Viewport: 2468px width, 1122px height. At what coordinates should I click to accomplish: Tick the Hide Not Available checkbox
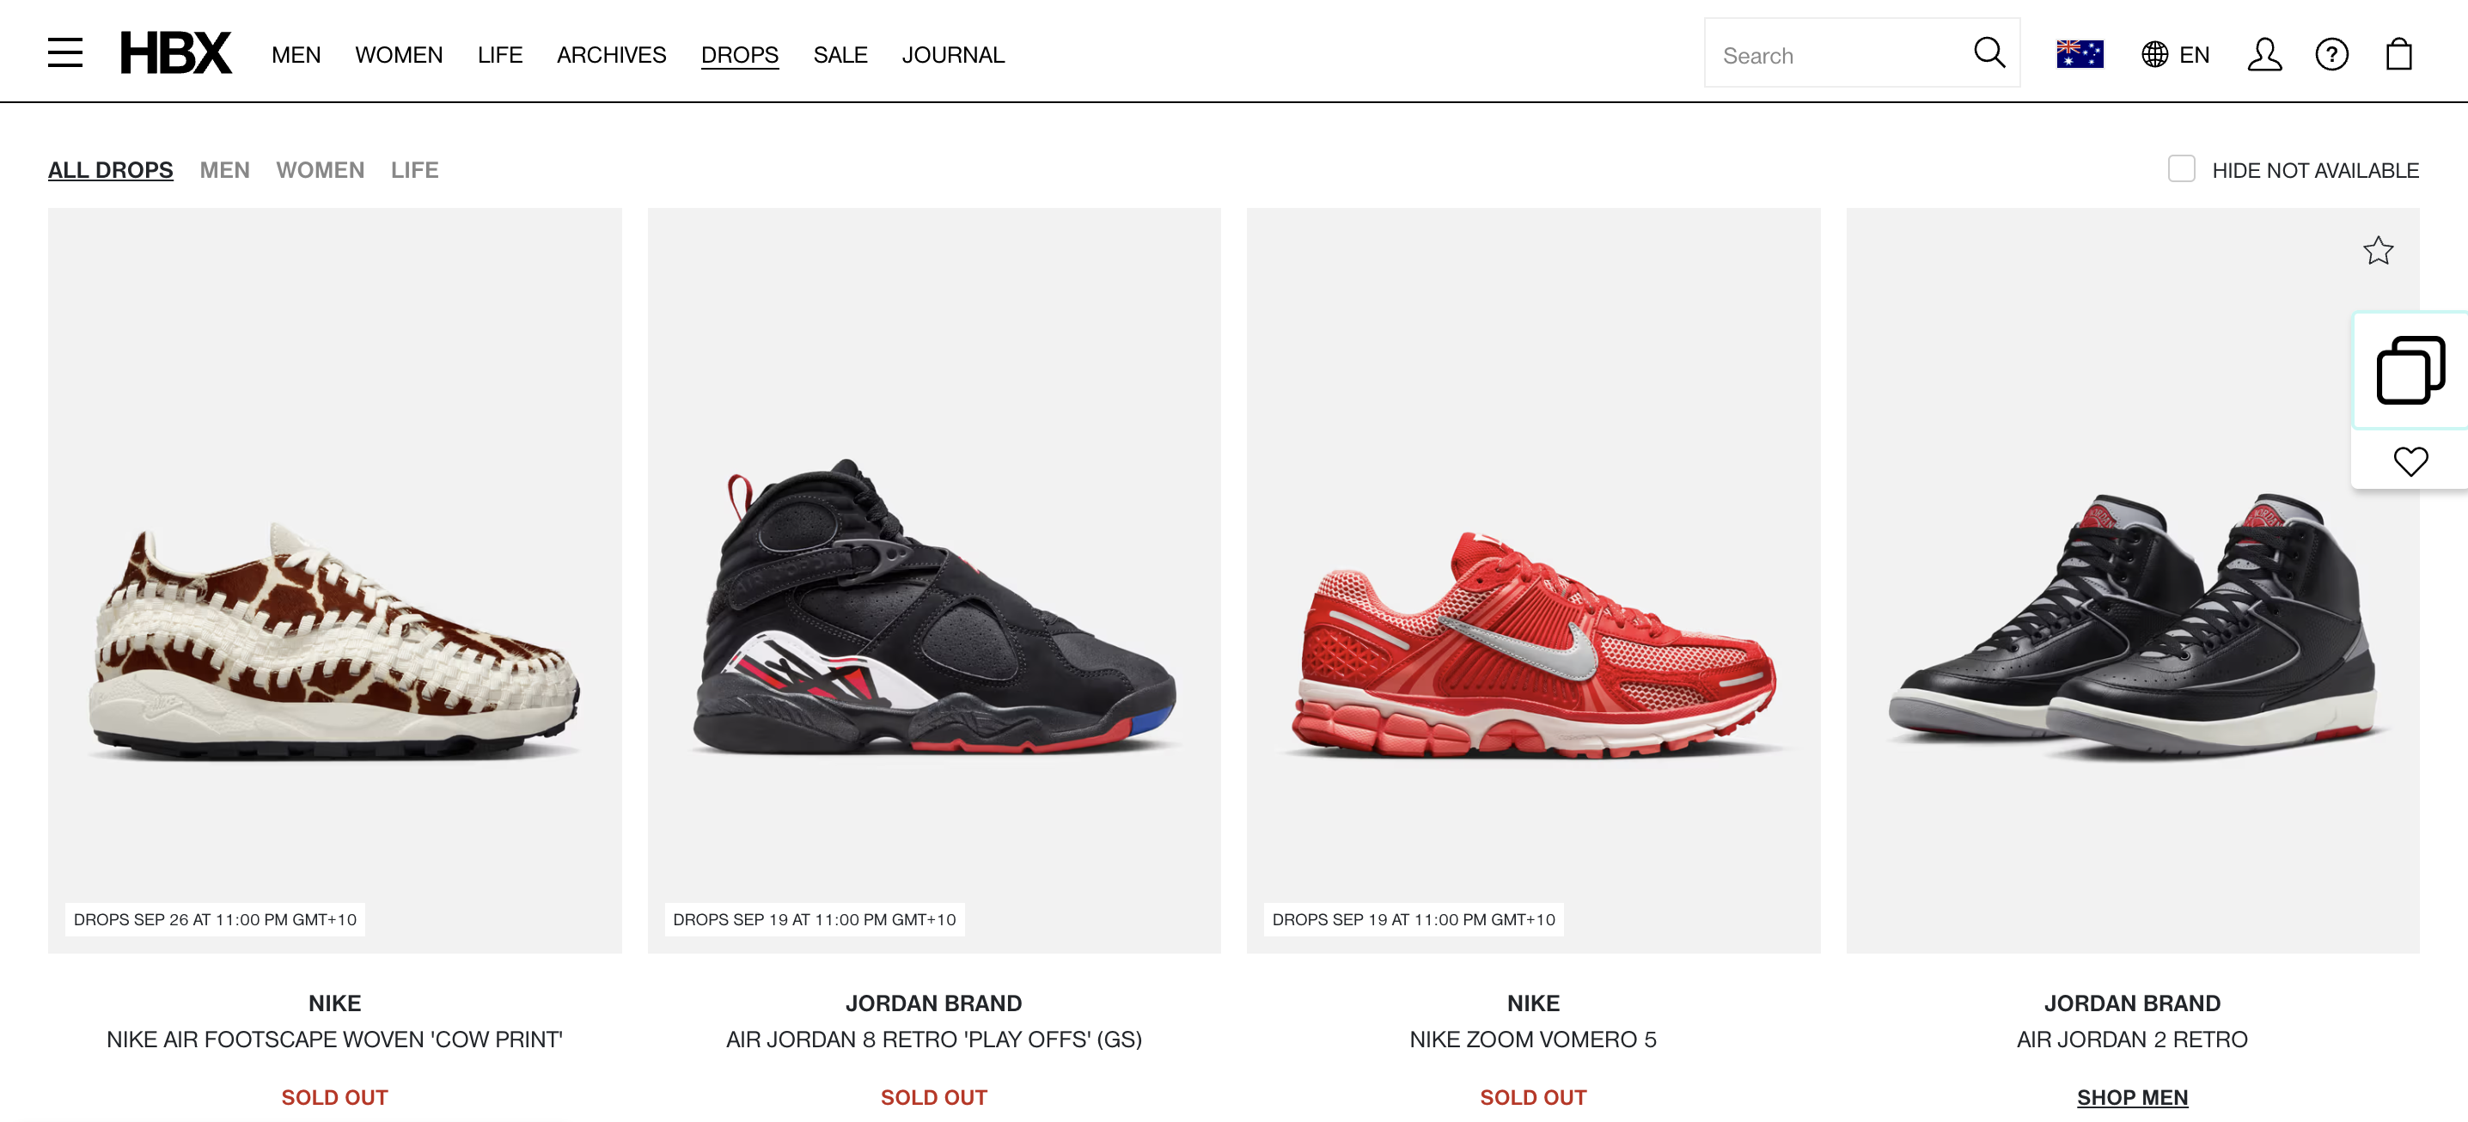2182,168
